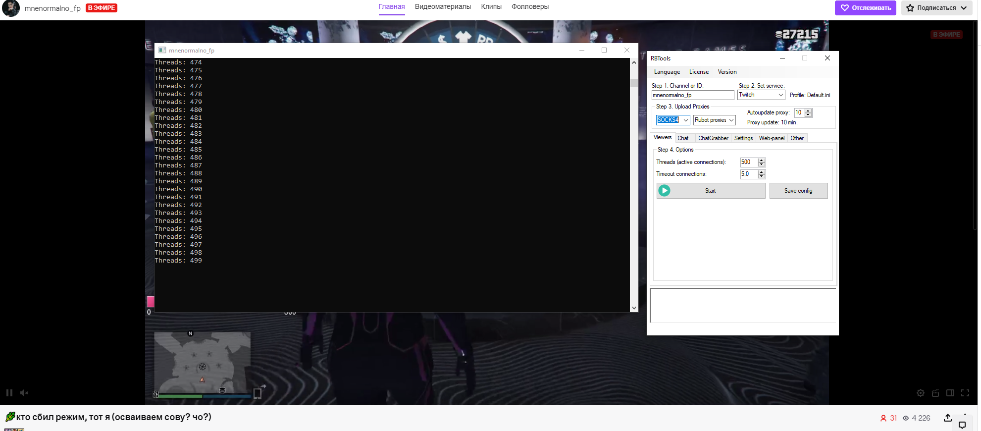Image resolution: width=981 pixels, height=431 pixels.
Task: Click the clip creation clapperboard icon
Action: click(935, 393)
